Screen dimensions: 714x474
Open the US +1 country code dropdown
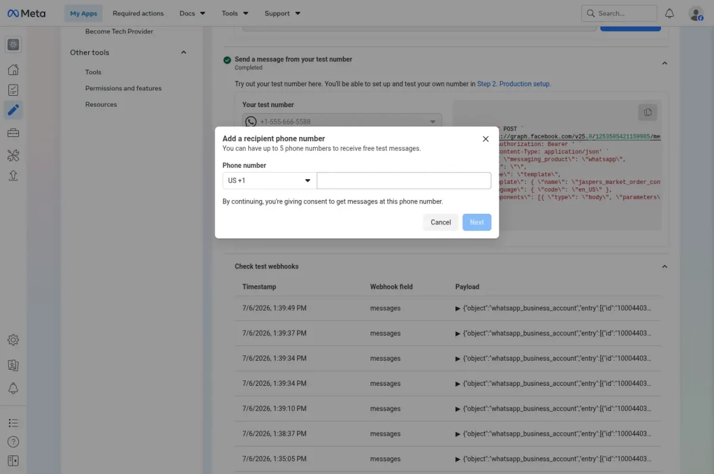[x=270, y=180]
